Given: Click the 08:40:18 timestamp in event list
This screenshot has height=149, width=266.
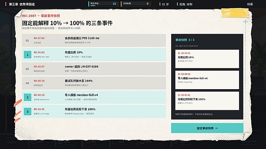Looking at the screenshot, I should click(x=39, y=95).
